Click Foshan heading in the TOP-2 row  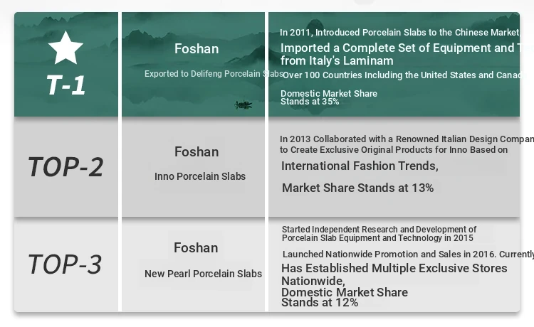197,151
